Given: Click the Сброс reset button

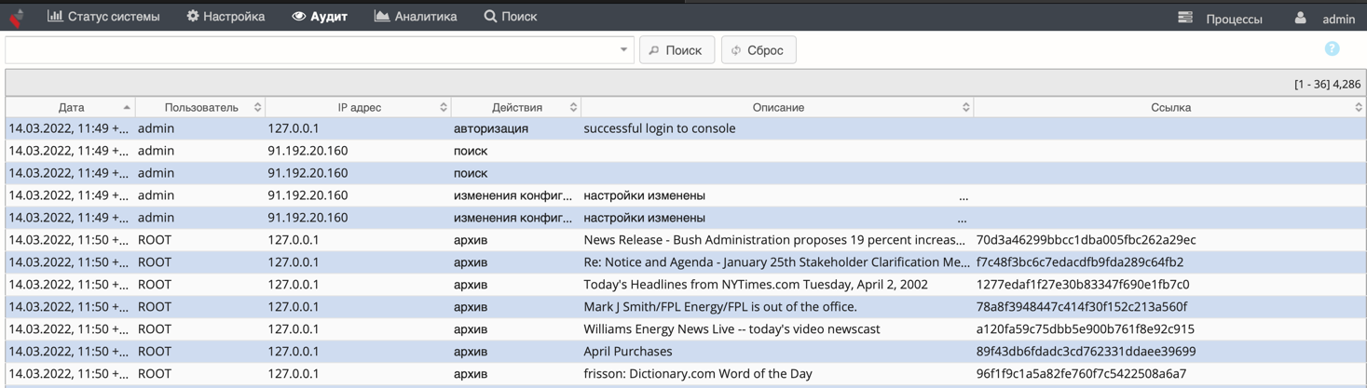Looking at the screenshot, I should point(759,50).
